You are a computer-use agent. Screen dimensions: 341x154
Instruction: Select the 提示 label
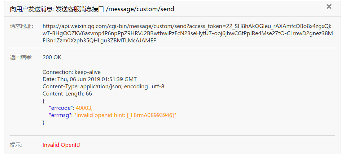click(16, 145)
